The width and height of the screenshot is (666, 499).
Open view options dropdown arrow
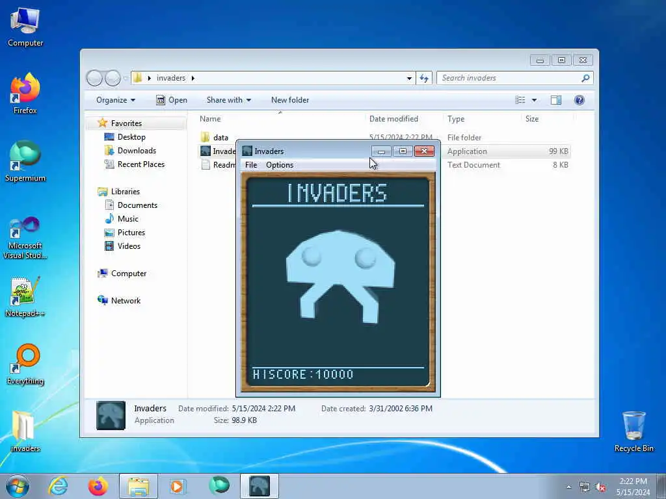point(535,100)
